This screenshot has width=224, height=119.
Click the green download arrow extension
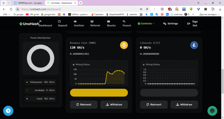191,9
